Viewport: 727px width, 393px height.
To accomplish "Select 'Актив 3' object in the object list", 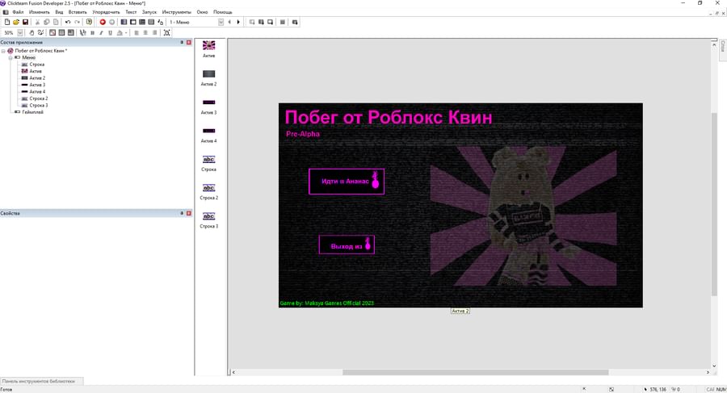I will 208,107.
